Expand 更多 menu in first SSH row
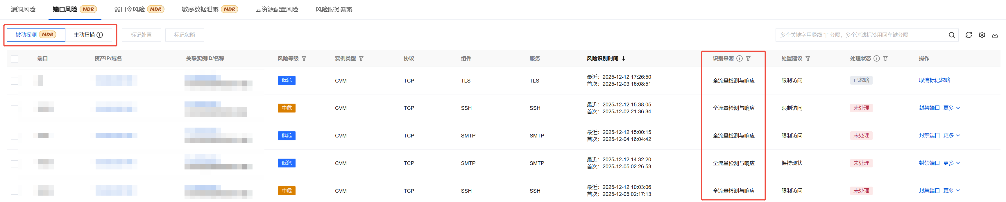The image size is (1006, 202). point(951,108)
